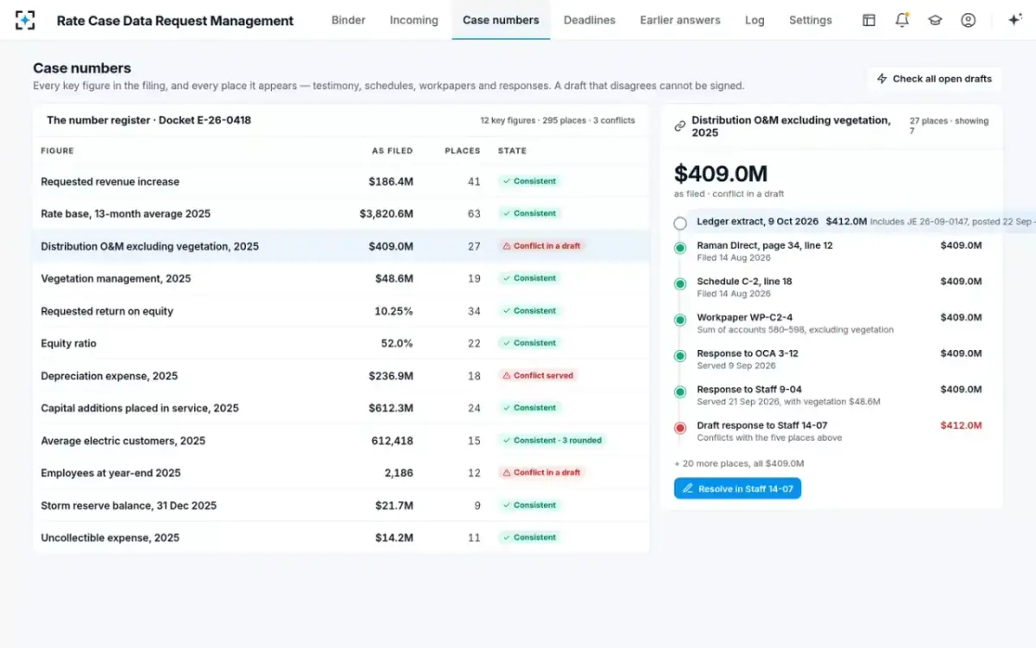This screenshot has height=648, width=1036.
Task: Select the Ledger extract timeline marker
Action: [680, 223]
